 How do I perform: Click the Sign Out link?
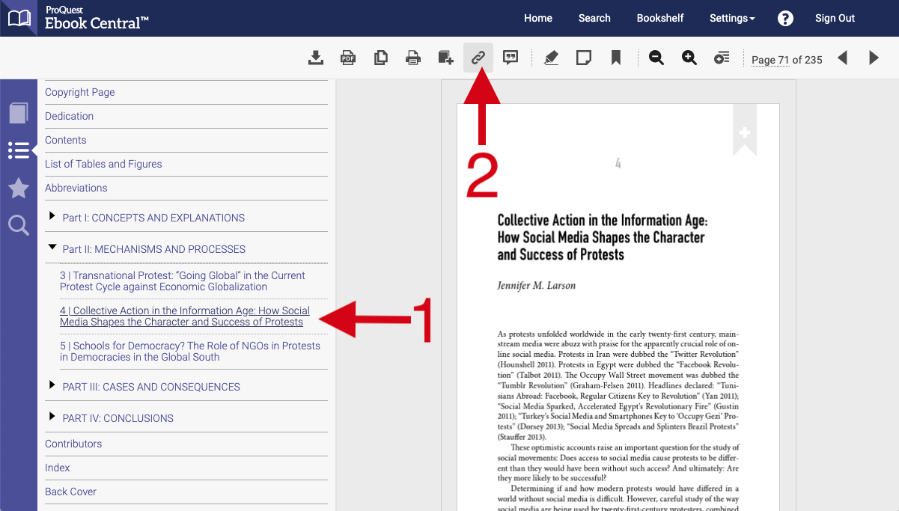pos(835,18)
